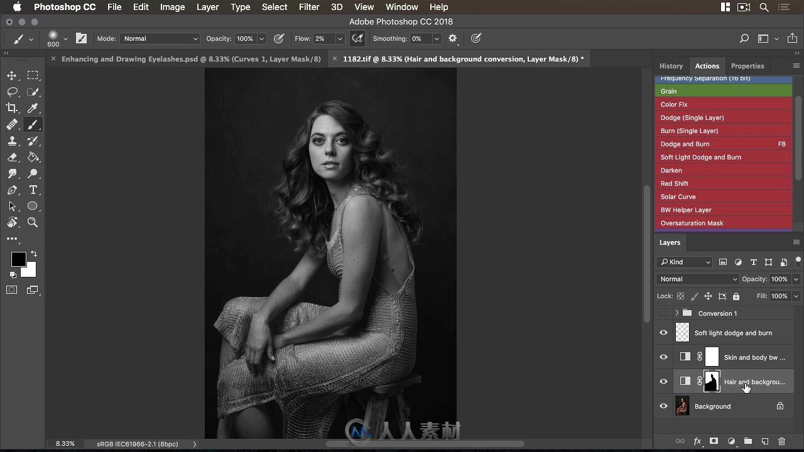Screen dimensions: 804x452
Task: Expand the Conversion 1 group
Action: tap(676, 313)
